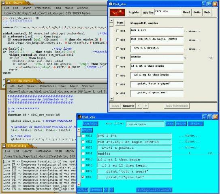This screenshot has height=194, width=220.
Task: Toggle checkbox 001 in cyan Dial_xbu window
Action: click(x=83, y=136)
